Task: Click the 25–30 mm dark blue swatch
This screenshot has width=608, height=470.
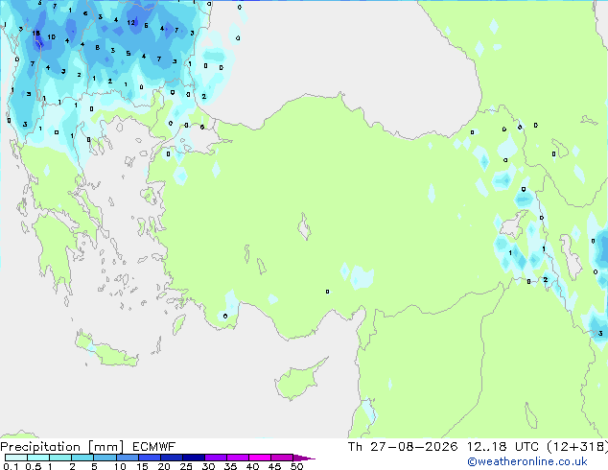Action: coord(193,458)
